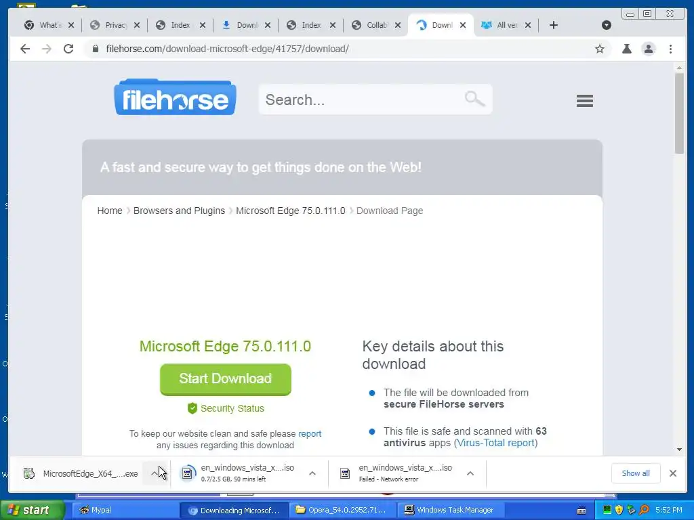Click the search magnifier icon
The image size is (694, 520).
click(x=474, y=99)
